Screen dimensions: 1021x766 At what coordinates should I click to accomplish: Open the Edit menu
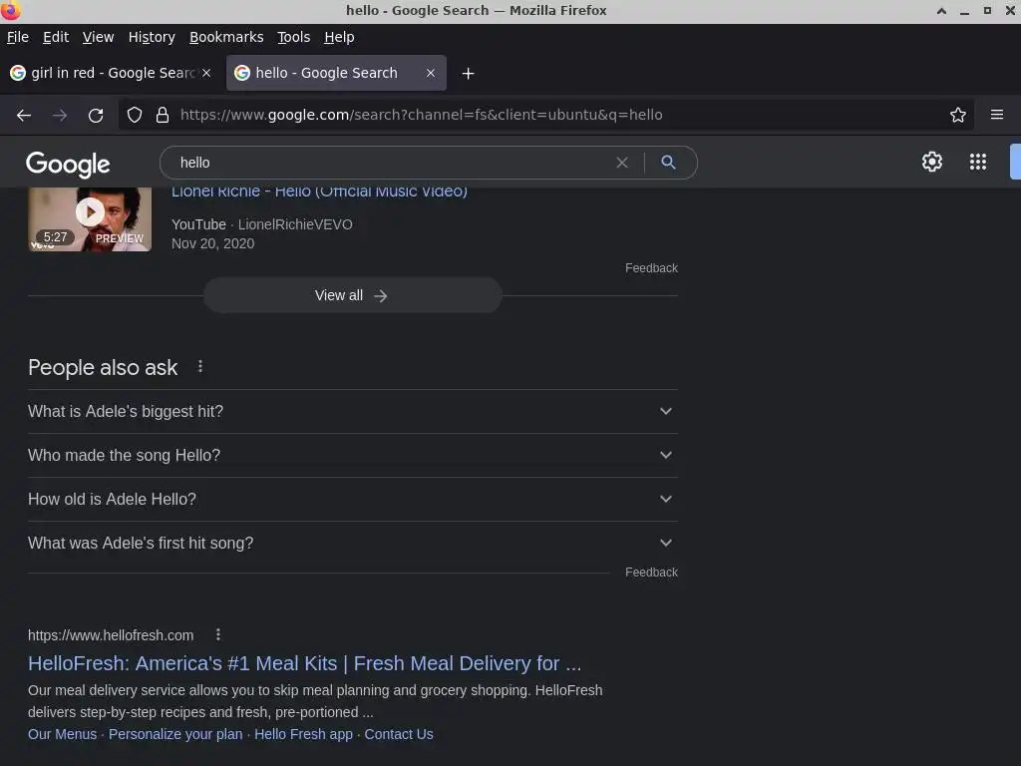coord(56,37)
